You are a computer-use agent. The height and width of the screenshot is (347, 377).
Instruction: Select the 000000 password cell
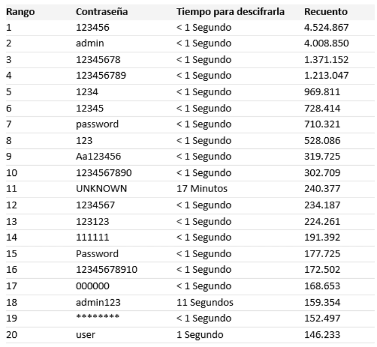pyautogui.click(x=92, y=286)
